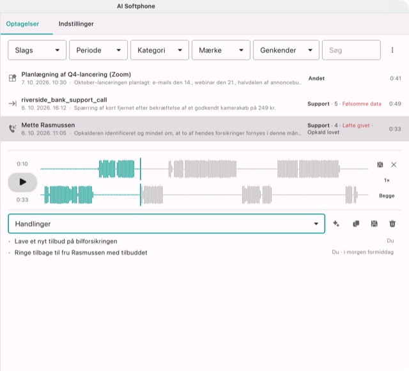Image resolution: width=409 pixels, height=371 pixels.
Task: Click the AI sparkle generate icon
Action: 336,223
